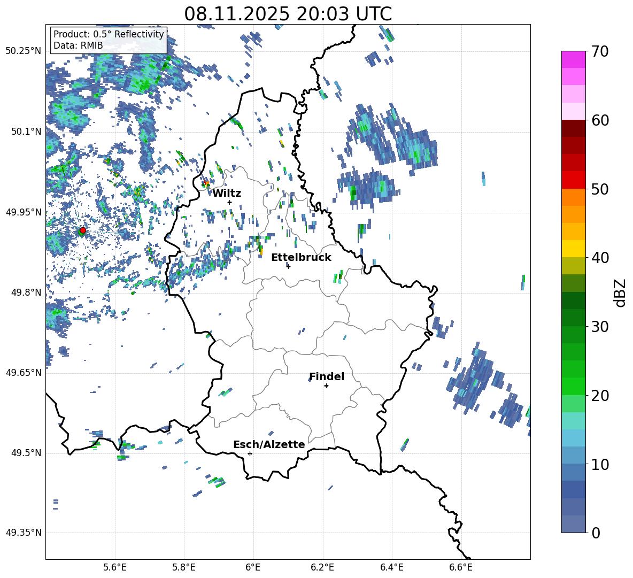
Task: Click the 50.25°N latitude label
Action: pos(24,51)
